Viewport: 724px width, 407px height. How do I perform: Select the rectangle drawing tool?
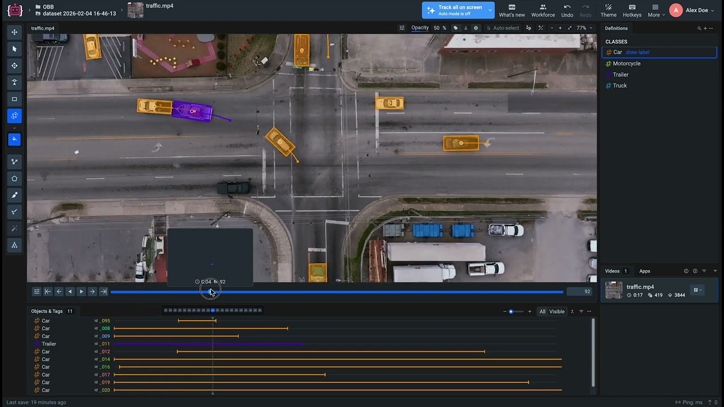point(15,99)
